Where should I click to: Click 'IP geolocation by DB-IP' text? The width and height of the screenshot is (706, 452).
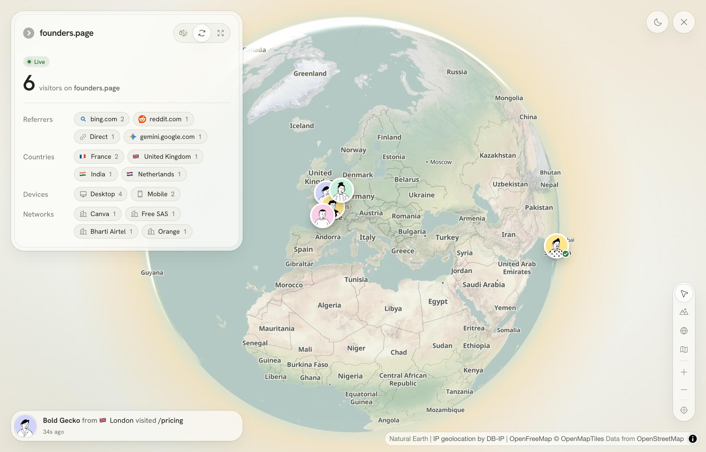click(469, 438)
